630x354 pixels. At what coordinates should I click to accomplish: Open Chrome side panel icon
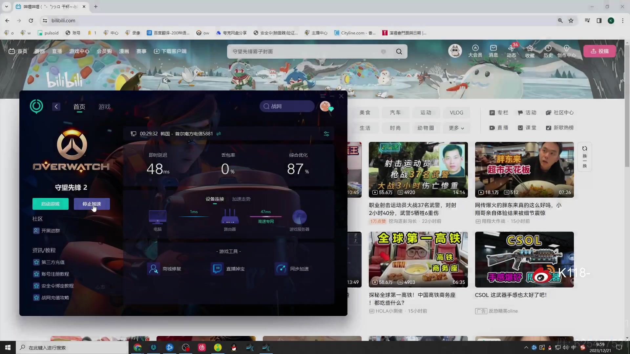click(599, 21)
